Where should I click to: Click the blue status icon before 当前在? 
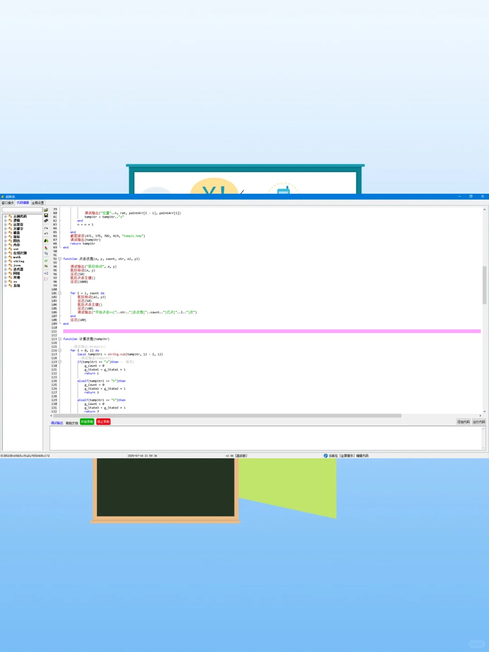(x=326, y=456)
